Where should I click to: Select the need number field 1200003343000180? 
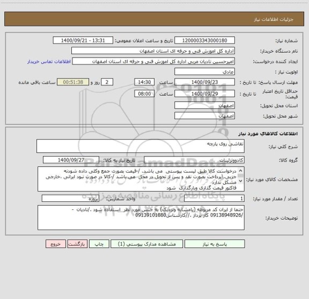pos(204,40)
